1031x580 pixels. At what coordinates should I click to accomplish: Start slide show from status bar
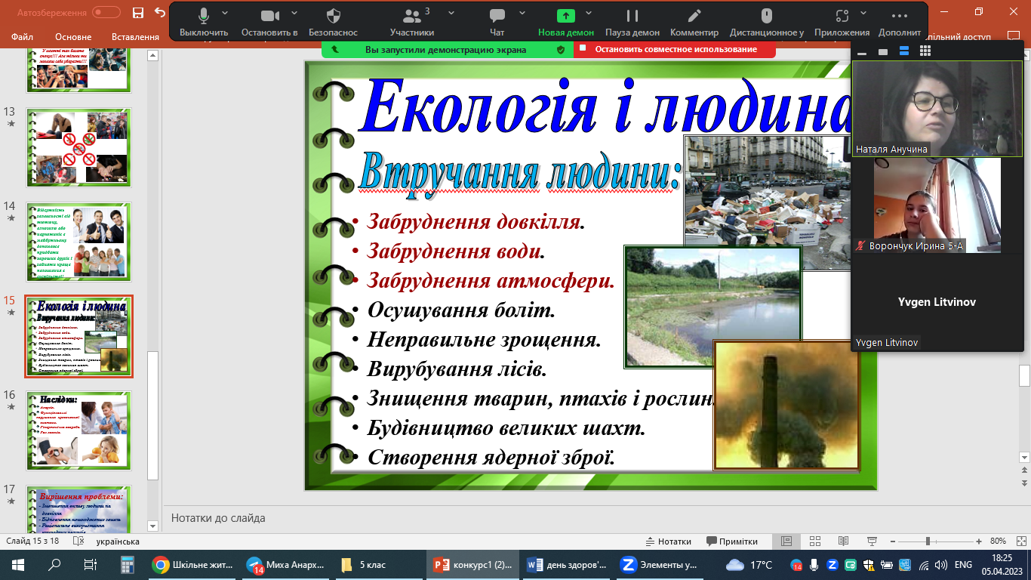pos(872,541)
